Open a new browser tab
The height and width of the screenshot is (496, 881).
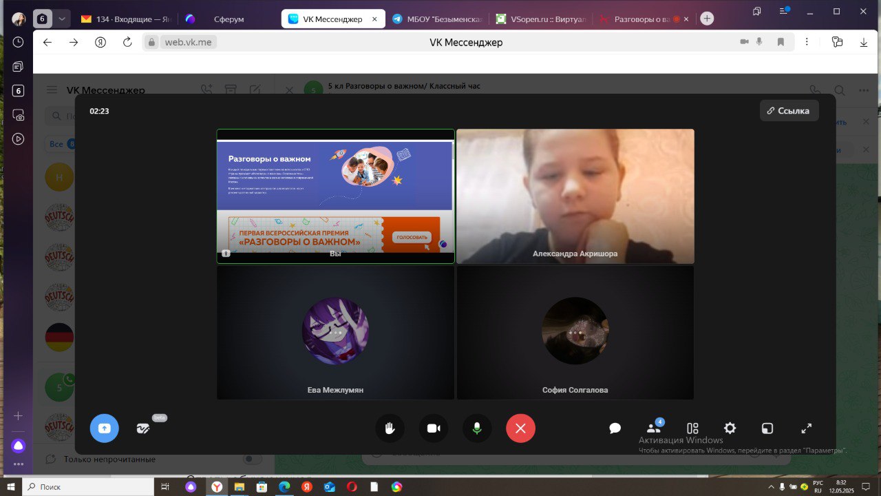click(x=707, y=19)
